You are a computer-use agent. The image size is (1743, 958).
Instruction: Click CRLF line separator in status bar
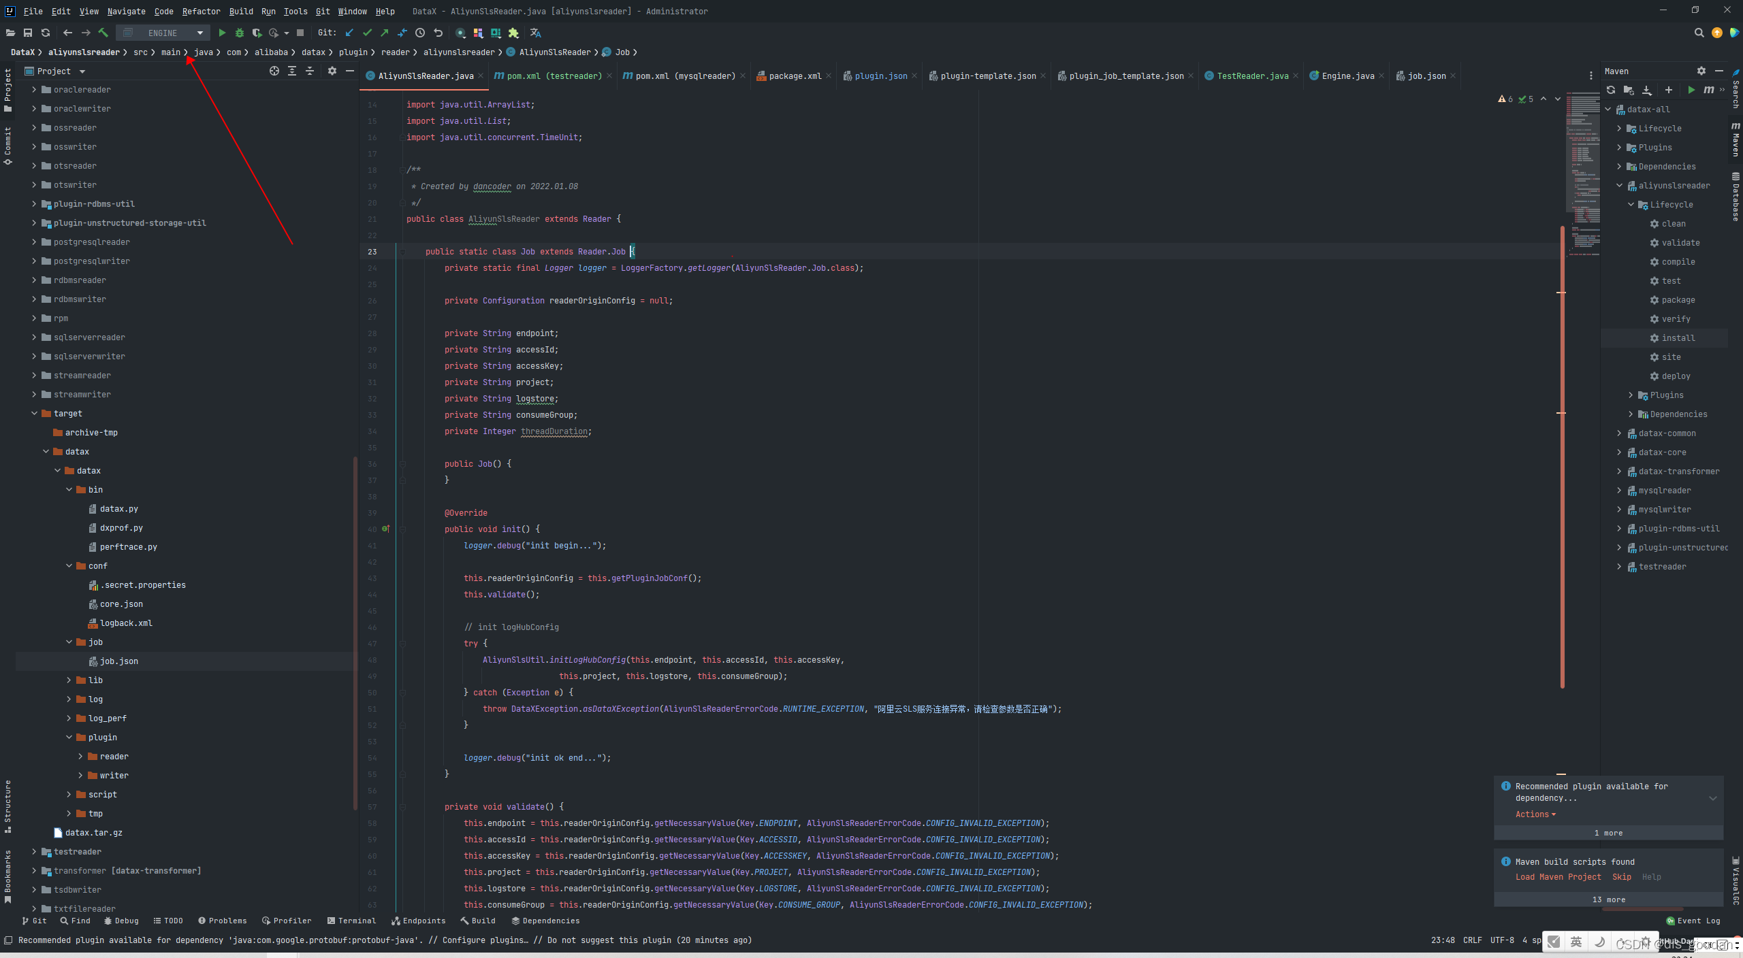coord(1472,940)
